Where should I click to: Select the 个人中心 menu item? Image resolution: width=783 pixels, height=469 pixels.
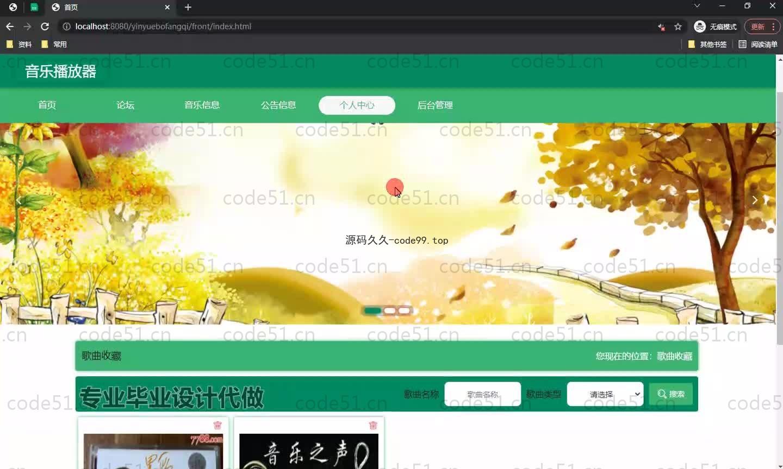tap(357, 105)
